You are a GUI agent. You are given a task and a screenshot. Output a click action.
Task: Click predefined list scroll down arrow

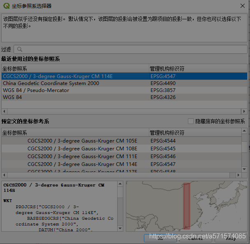click(x=244, y=169)
